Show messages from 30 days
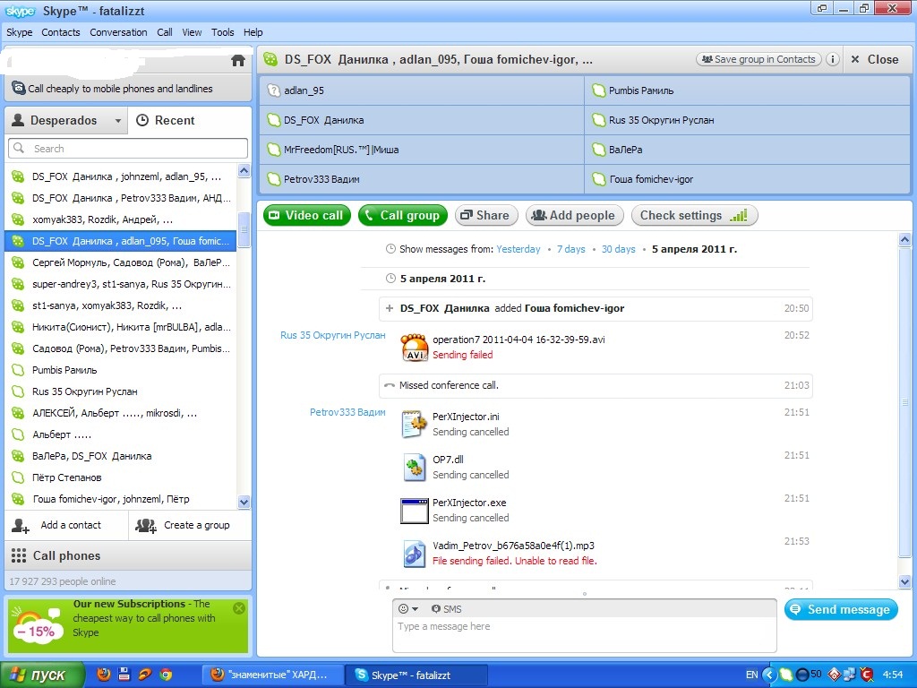Viewport: 917px width, 688px height. (x=618, y=249)
